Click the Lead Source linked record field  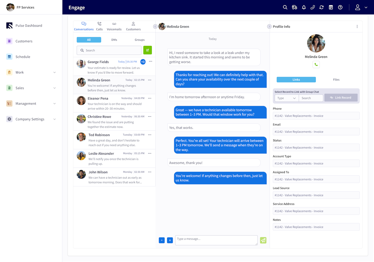coord(316,195)
